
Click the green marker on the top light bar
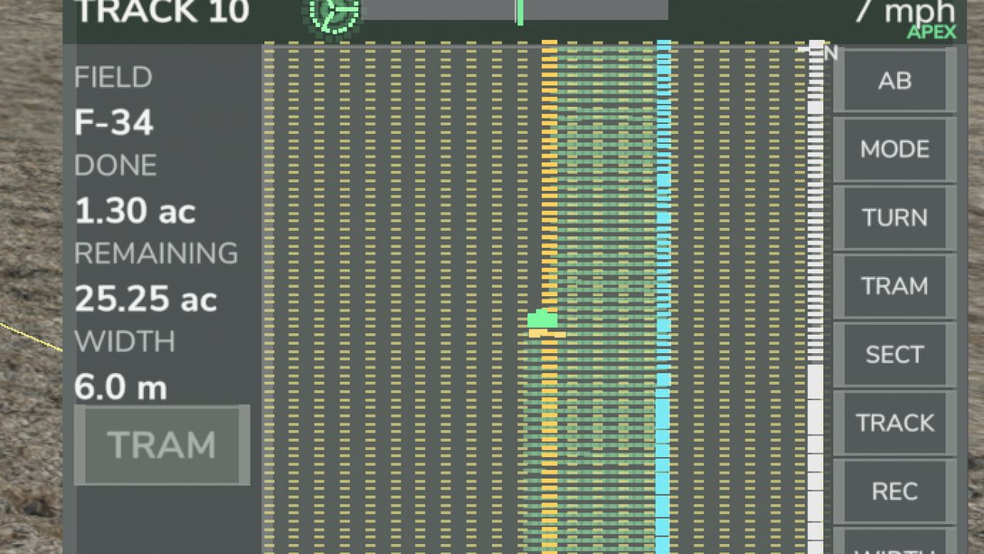click(520, 12)
